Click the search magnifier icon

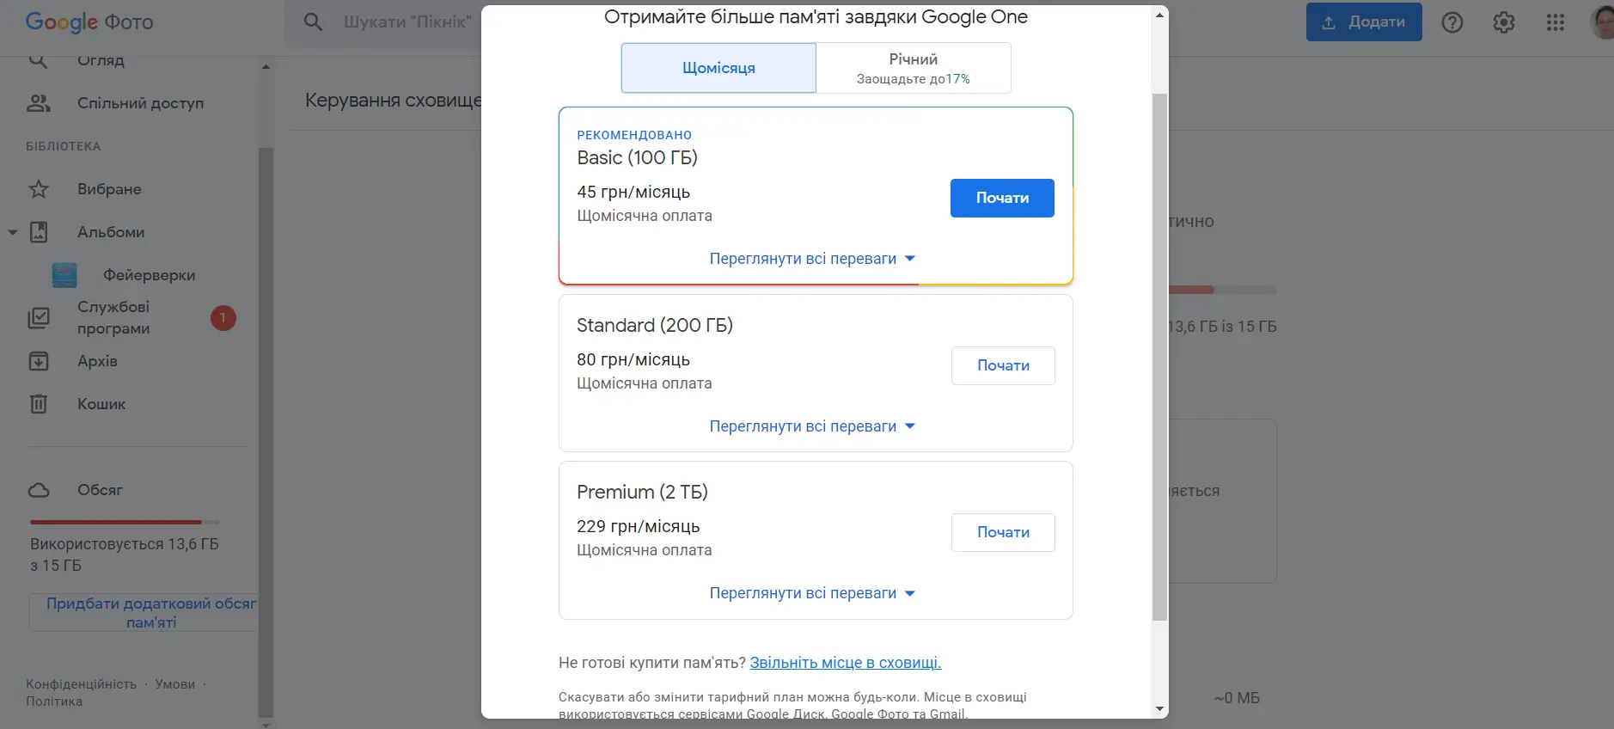pos(313,21)
